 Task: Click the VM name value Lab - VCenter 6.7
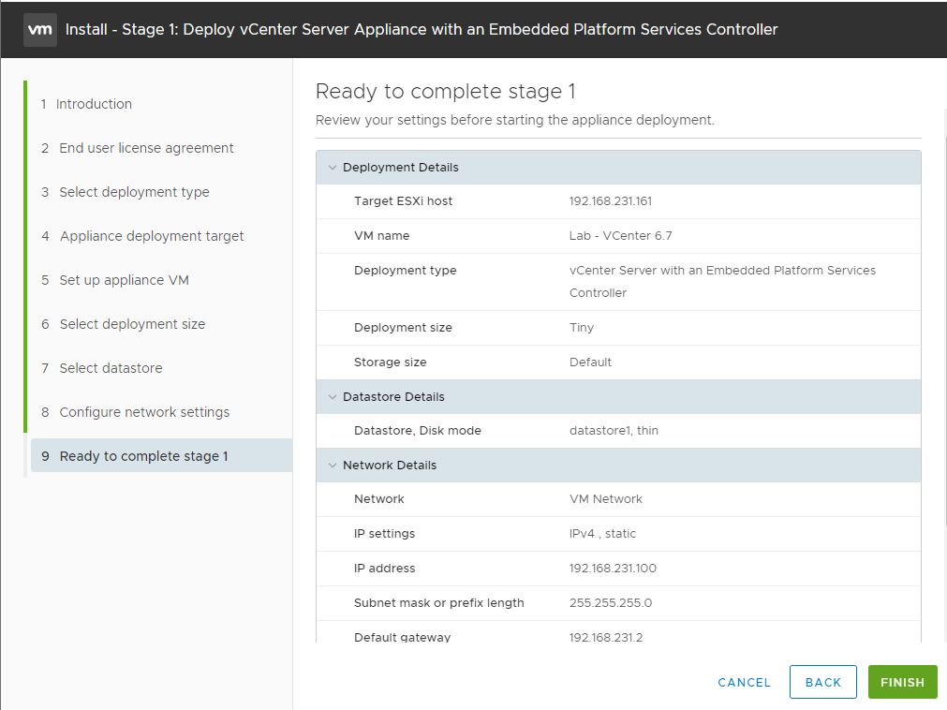620,235
